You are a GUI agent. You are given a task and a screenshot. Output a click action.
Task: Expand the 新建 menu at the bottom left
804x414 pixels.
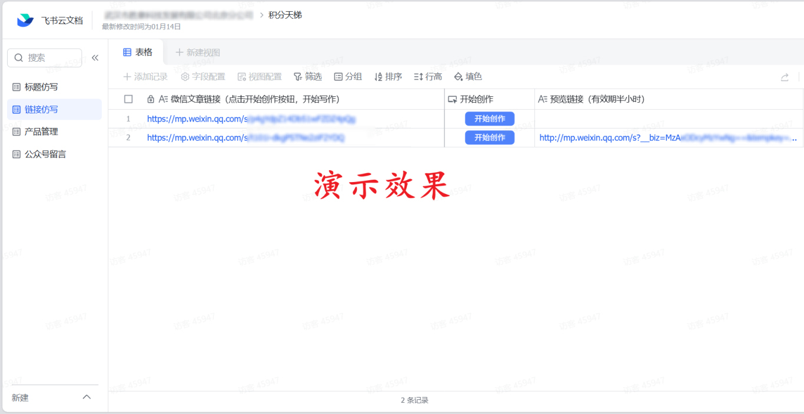tap(86, 396)
